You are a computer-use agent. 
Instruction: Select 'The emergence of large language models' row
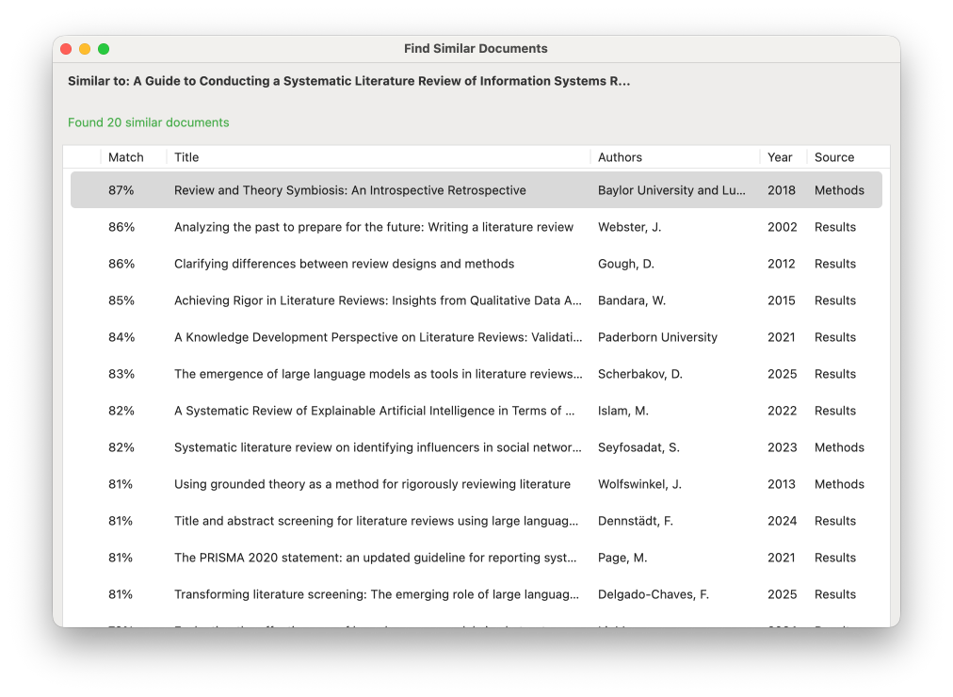[x=476, y=374]
